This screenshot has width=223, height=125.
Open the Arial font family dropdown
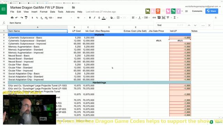coord(64,18)
